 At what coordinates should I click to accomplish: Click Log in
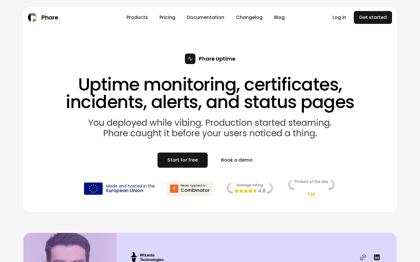339,17
